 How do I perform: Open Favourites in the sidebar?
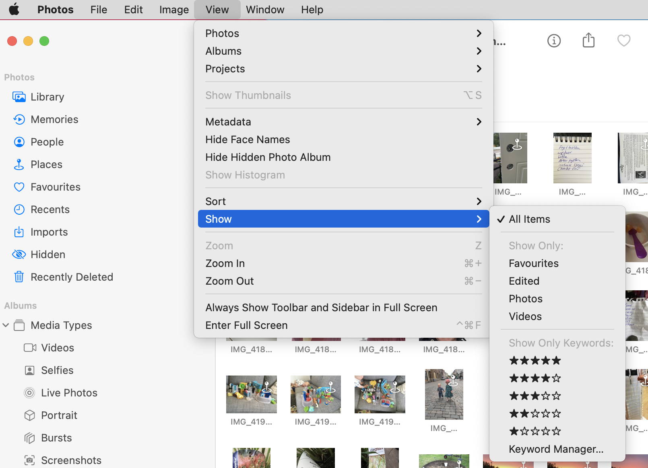tap(47, 187)
